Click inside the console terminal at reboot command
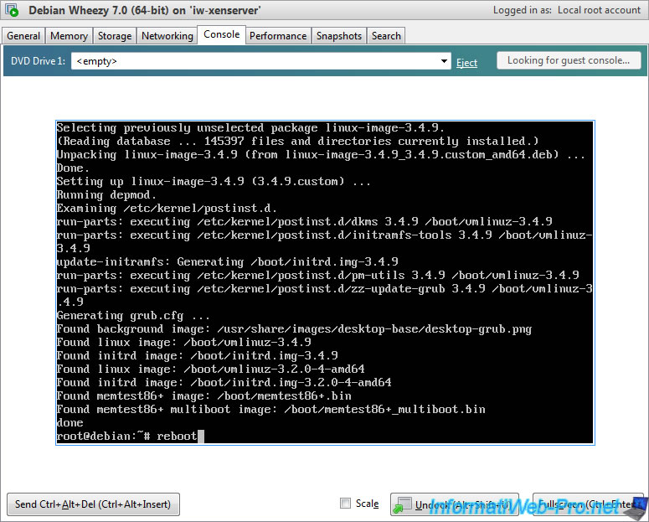The width and height of the screenshot is (649, 522). 177,436
